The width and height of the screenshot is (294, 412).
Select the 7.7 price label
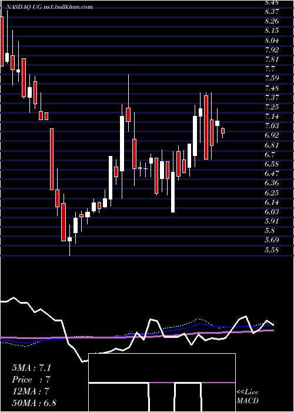coord(270,69)
